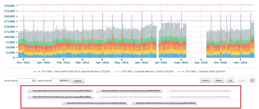Focus the upper bound input field

click(x=61, y=81)
